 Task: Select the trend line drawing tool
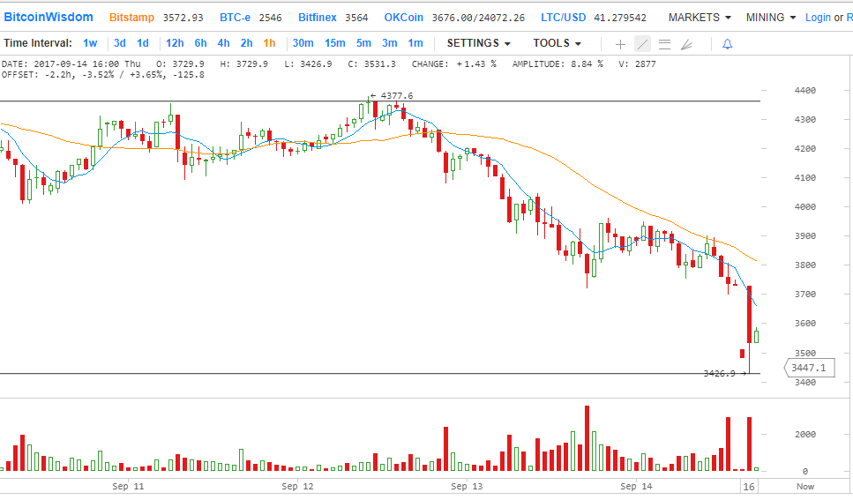pyautogui.click(x=642, y=43)
